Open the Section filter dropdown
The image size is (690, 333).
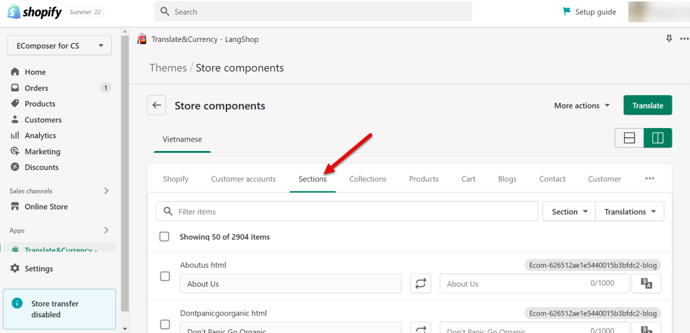pos(569,212)
